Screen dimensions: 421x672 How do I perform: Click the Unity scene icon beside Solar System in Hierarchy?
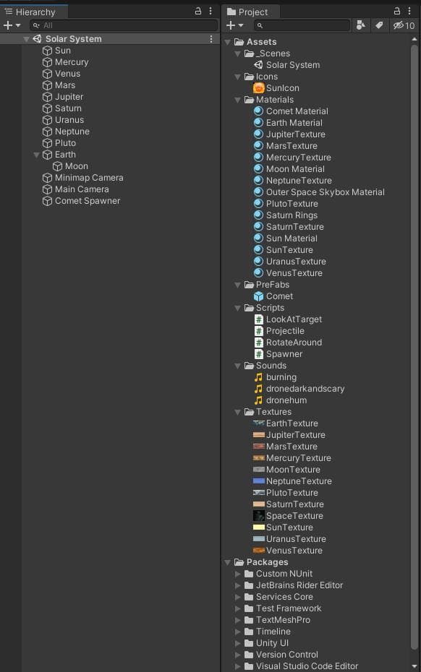point(38,39)
